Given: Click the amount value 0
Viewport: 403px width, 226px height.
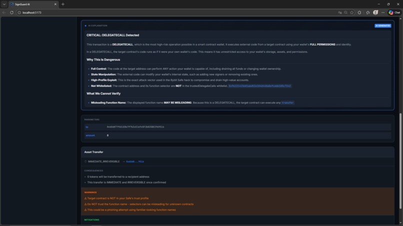Looking at the screenshot, I should click(x=107, y=135).
